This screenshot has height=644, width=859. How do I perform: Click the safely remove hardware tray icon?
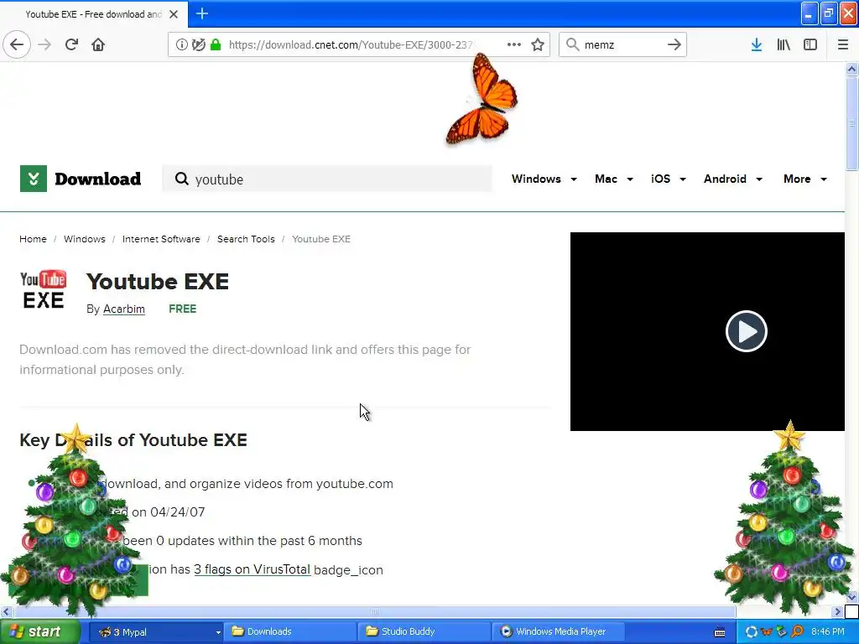click(x=782, y=632)
